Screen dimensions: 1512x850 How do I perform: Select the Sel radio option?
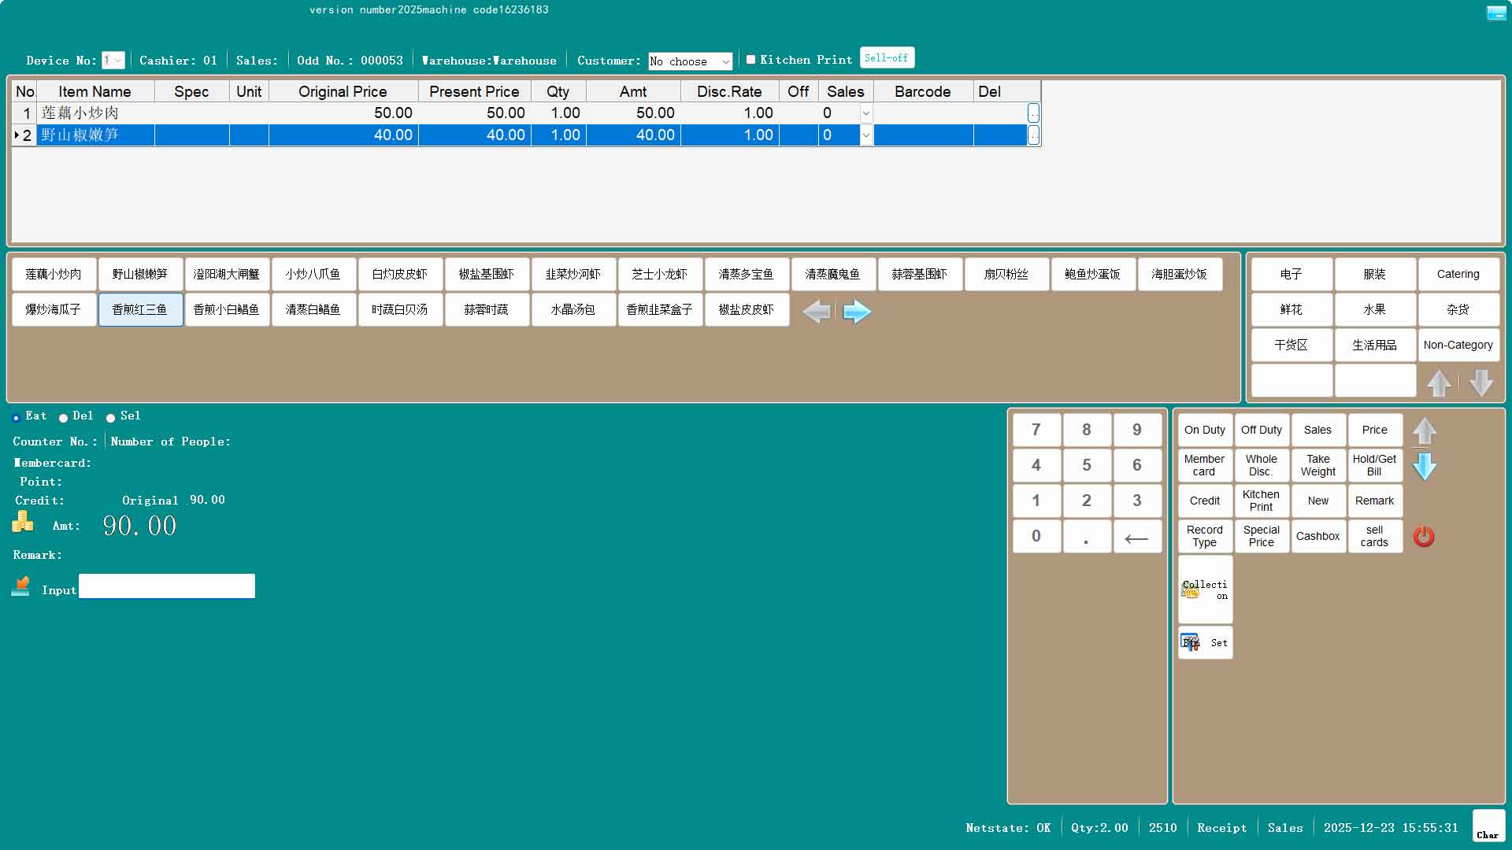pos(111,418)
